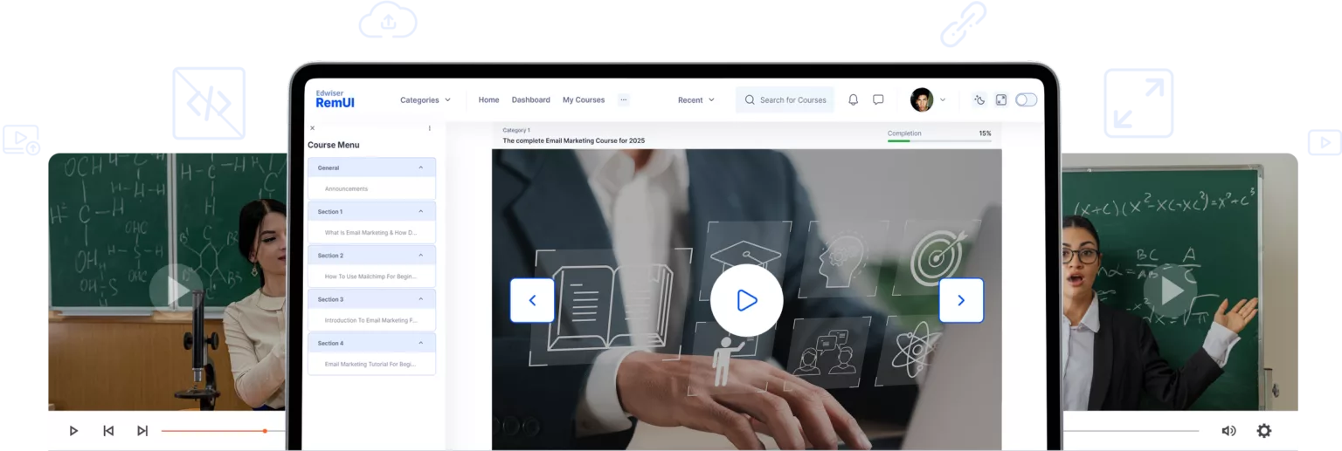
Task: Close the Course Menu panel
Action: click(313, 128)
